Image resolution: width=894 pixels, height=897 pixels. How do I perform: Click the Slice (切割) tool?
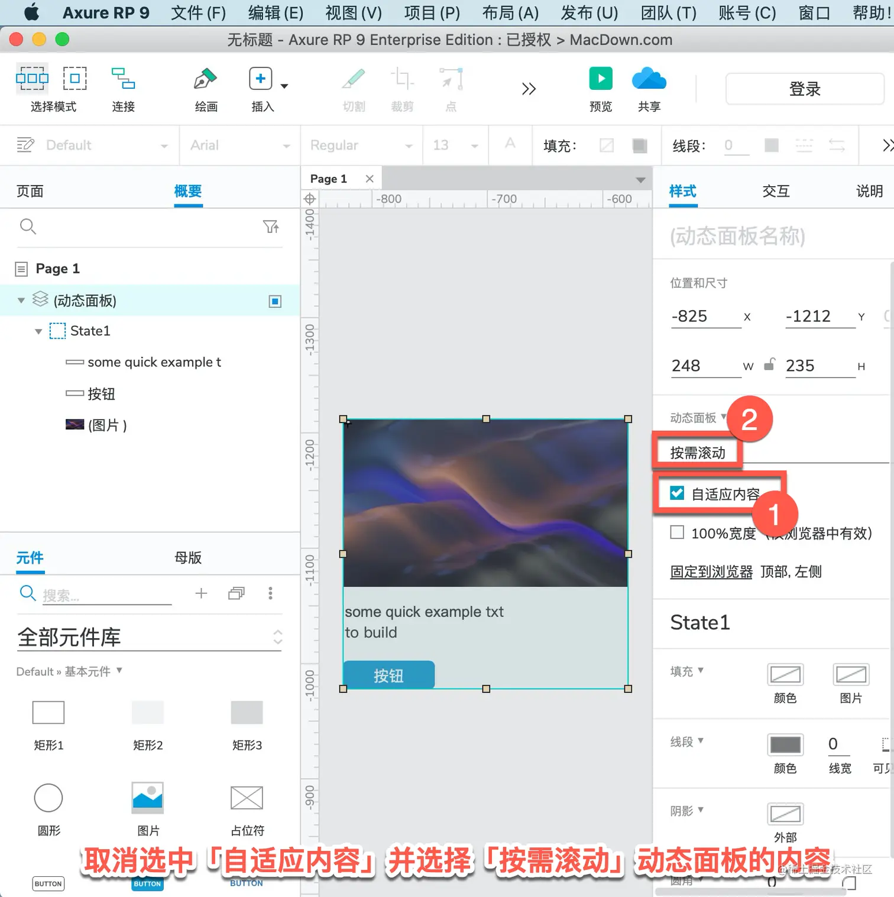354,79
